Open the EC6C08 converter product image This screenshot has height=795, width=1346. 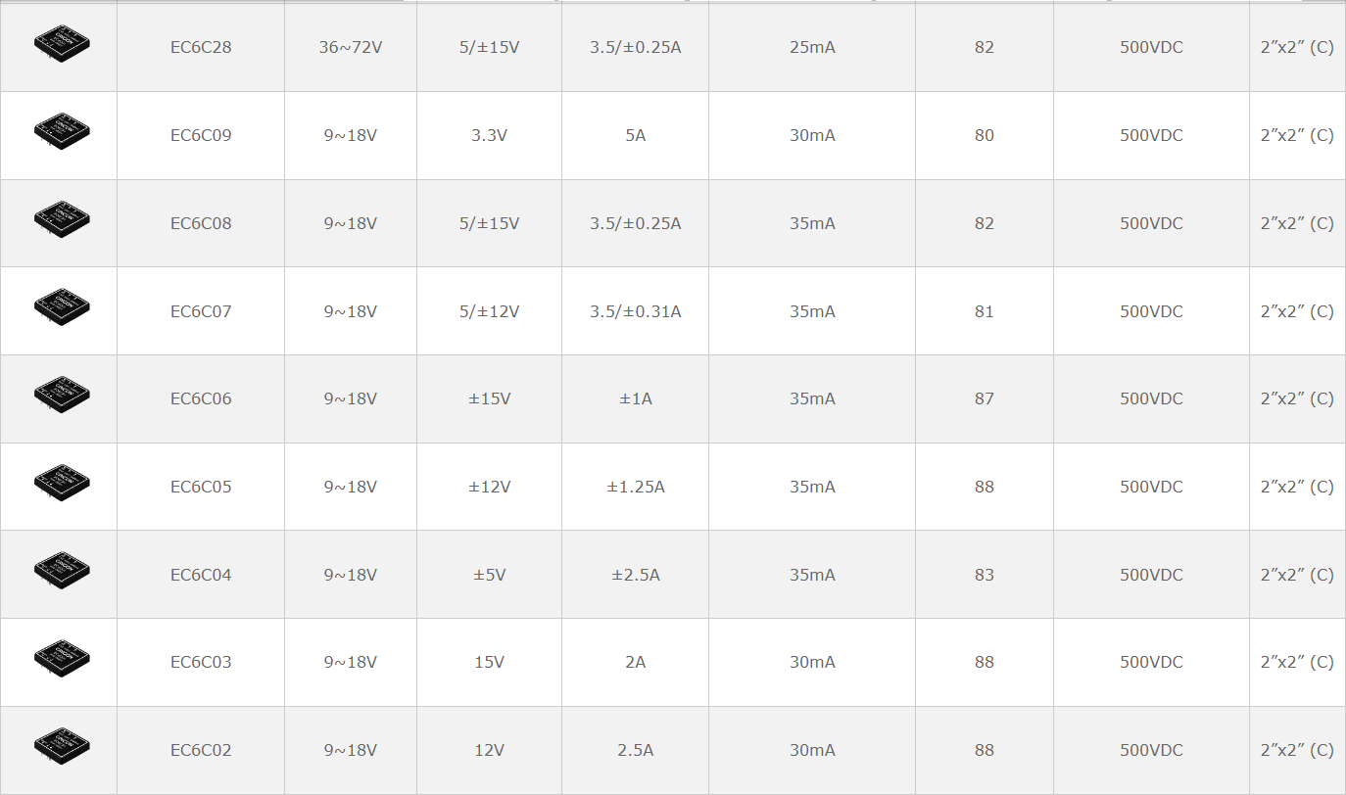(61, 220)
